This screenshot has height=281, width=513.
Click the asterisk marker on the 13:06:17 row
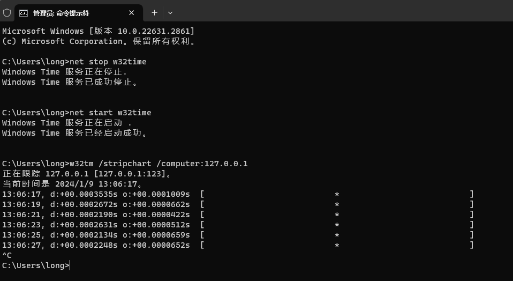pyautogui.click(x=337, y=194)
